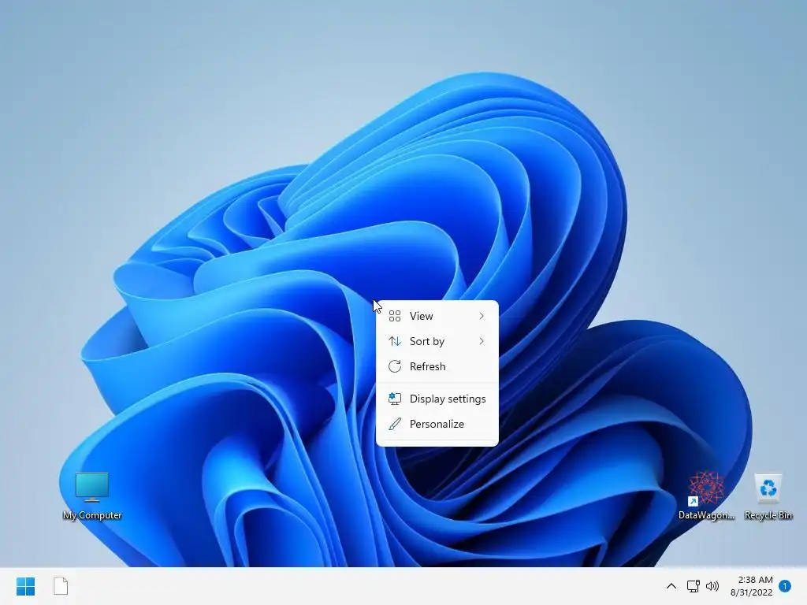
Task: Open Display settings from context menu
Action: (x=437, y=399)
